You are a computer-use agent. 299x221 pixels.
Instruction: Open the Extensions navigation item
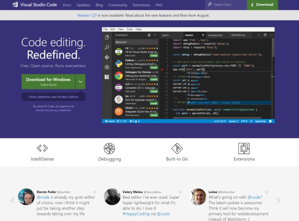click(x=142, y=5)
